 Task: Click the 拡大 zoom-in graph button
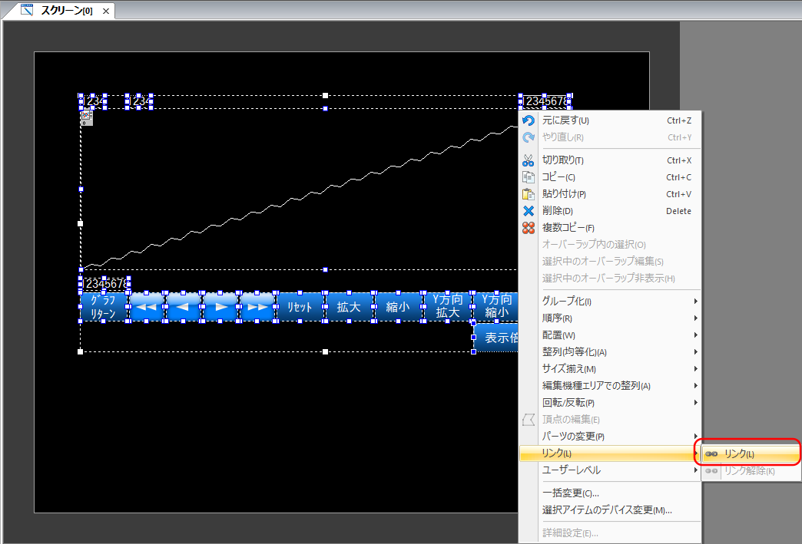pos(349,307)
